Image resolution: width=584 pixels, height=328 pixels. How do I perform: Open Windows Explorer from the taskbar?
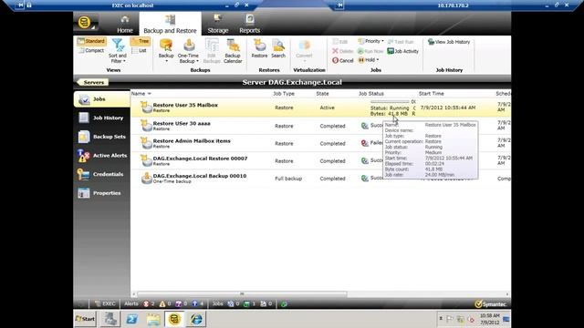(153, 319)
